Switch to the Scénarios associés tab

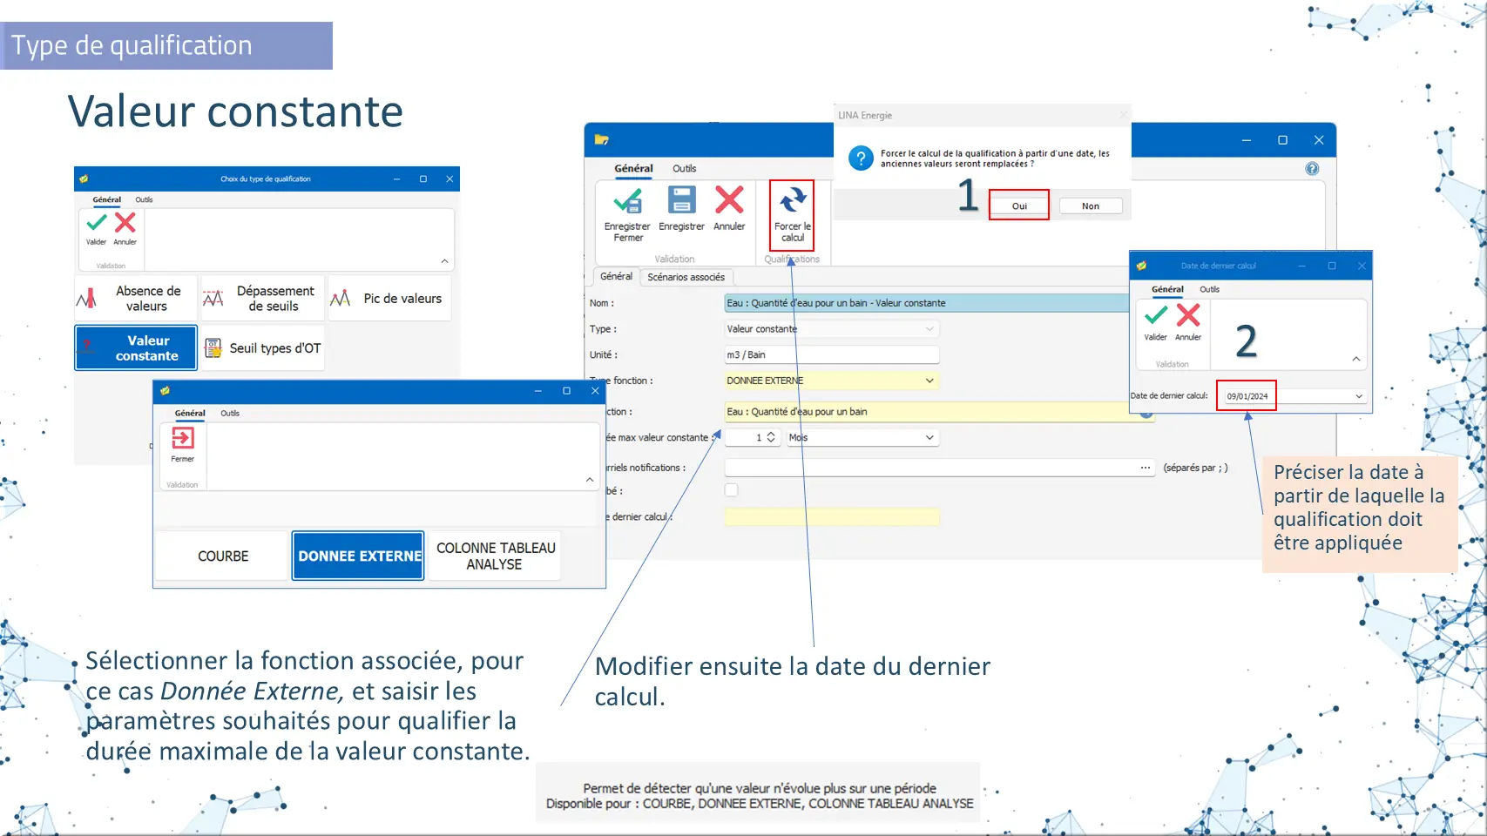point(686,277)
